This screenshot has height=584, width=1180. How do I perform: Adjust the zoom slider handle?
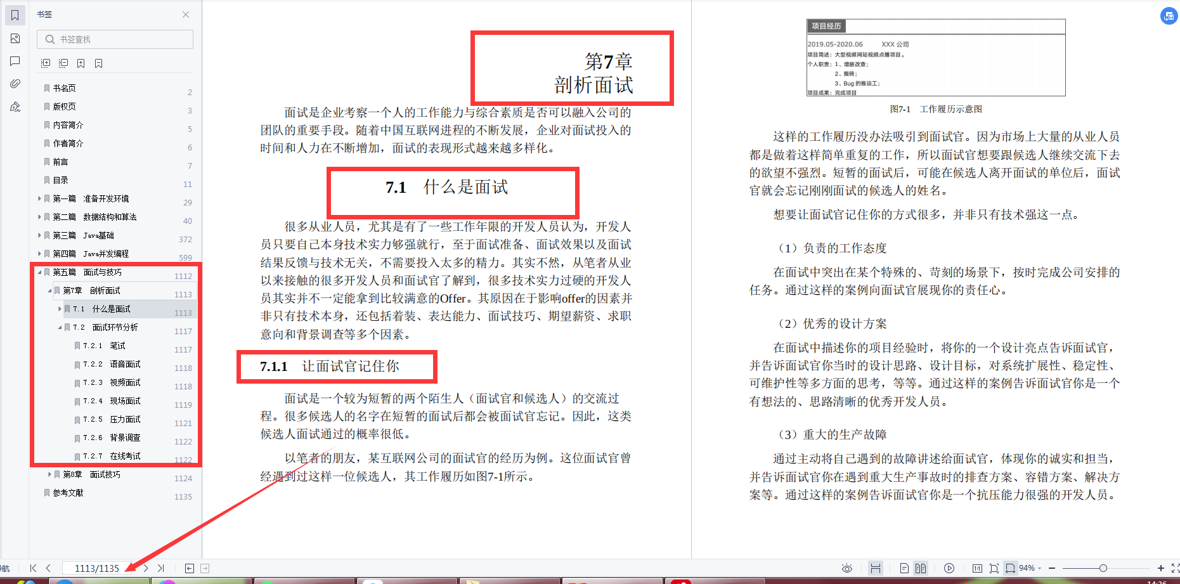click(x=1103, y=568)
